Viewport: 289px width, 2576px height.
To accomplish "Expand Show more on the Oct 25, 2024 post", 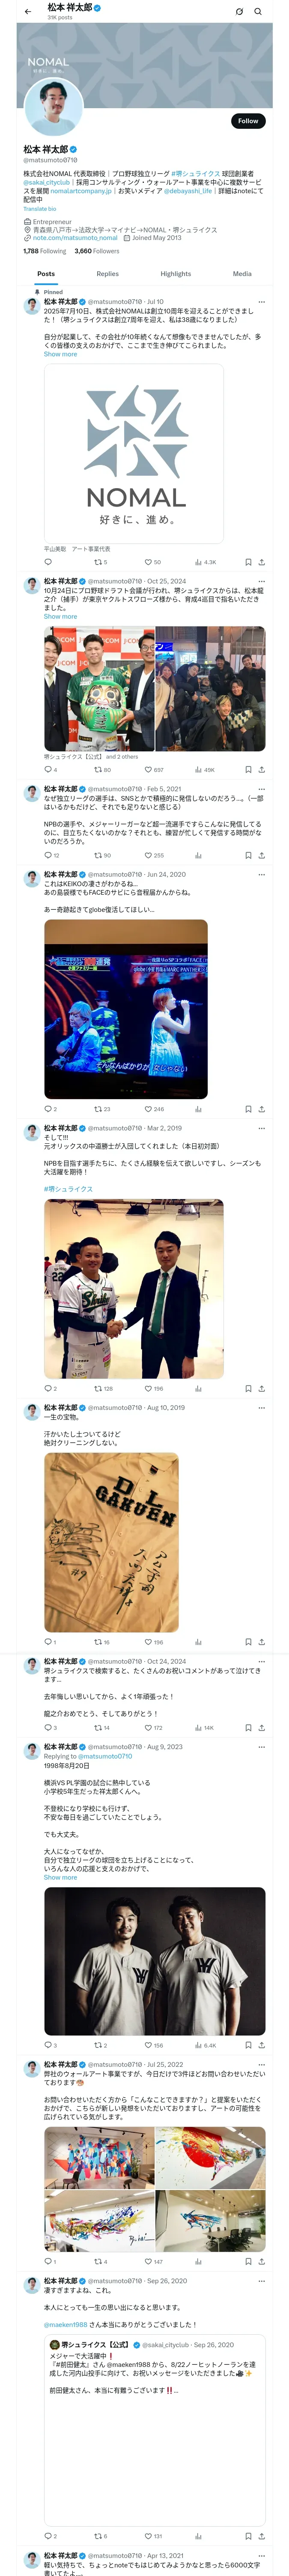I will (x=60, y=616).
